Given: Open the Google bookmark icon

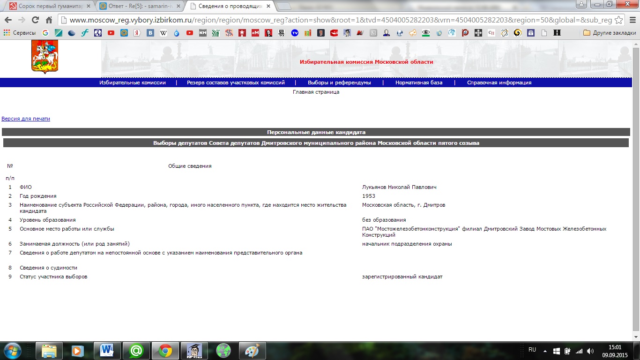Looking at the screenshot, I should 45,33.
